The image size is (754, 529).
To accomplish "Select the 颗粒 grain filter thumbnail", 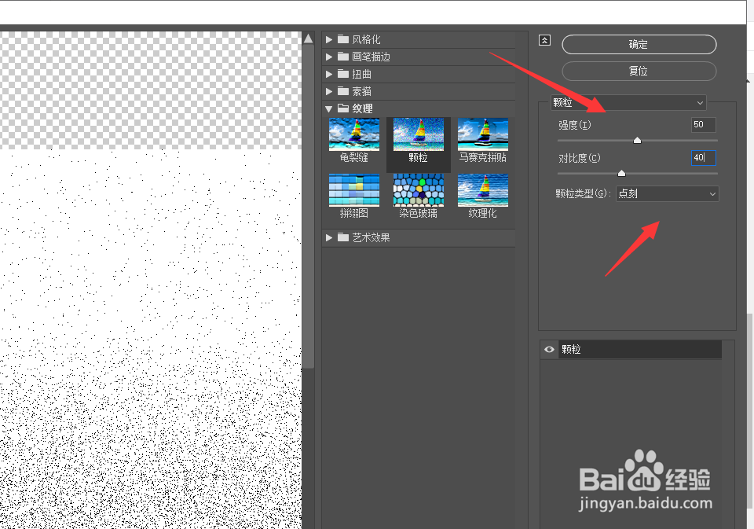I will [x=419, y=134].
